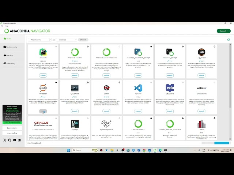Launch VS Code

click(138, 111)
